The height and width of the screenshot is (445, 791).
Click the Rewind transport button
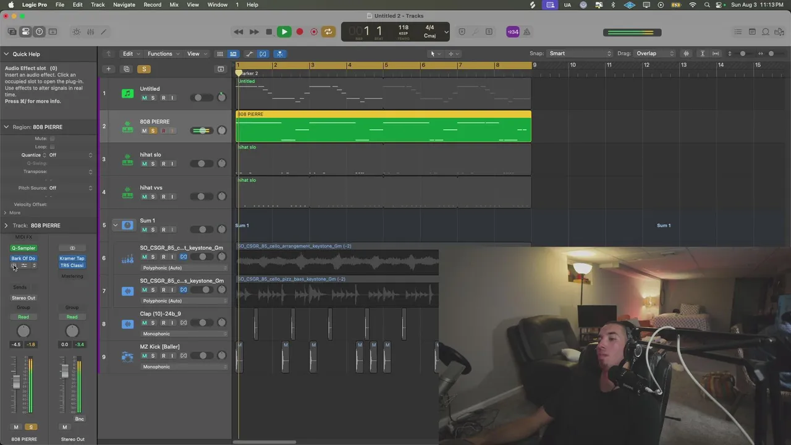click(238, 32)
